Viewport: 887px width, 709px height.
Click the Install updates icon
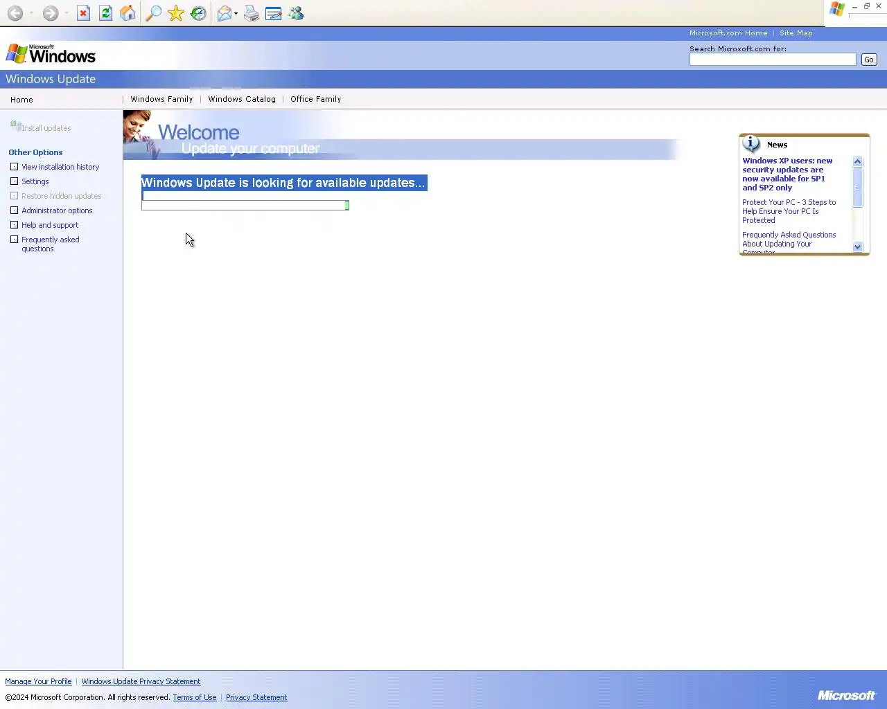click(x=15, y=126)
